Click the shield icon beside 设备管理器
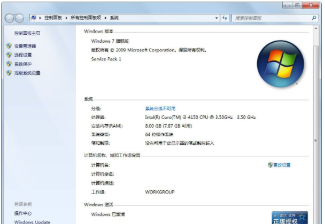Screen dimensions: 325x224 [x=9, y=46]
